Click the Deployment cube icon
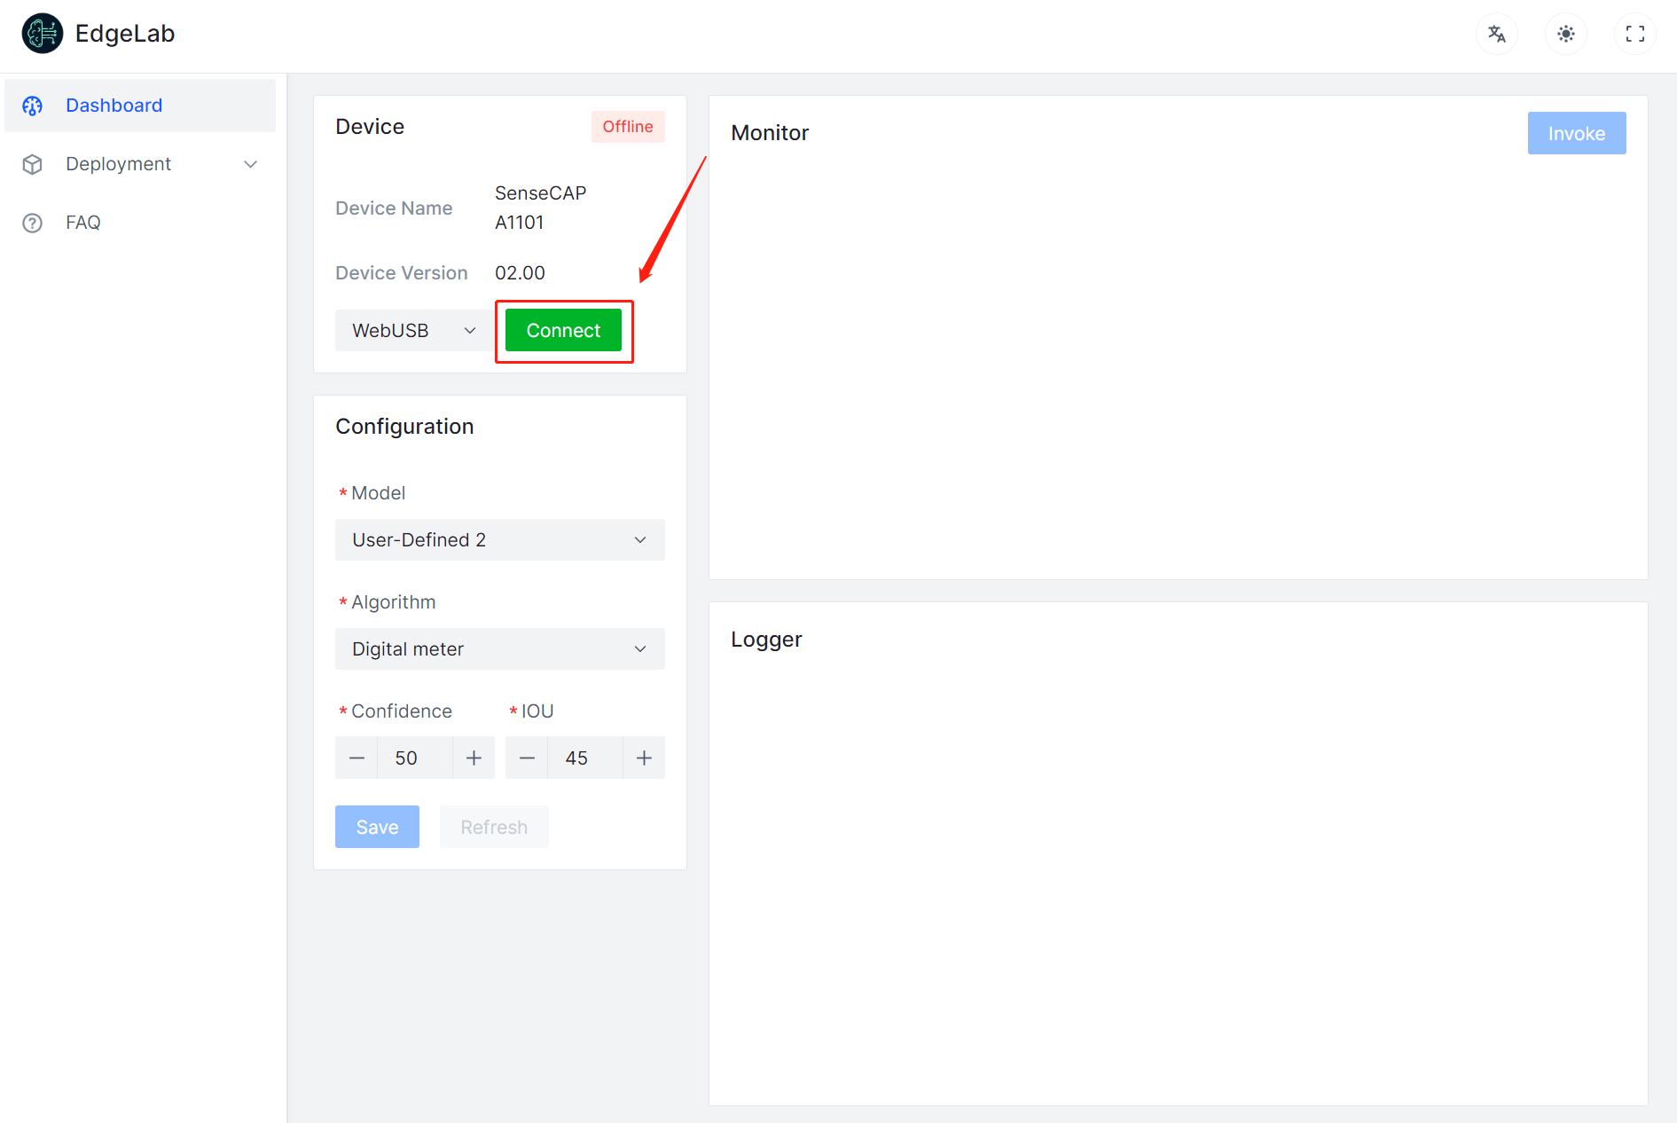Image resolution: width=1677 pixels, height=1123 pixels. 33,164
